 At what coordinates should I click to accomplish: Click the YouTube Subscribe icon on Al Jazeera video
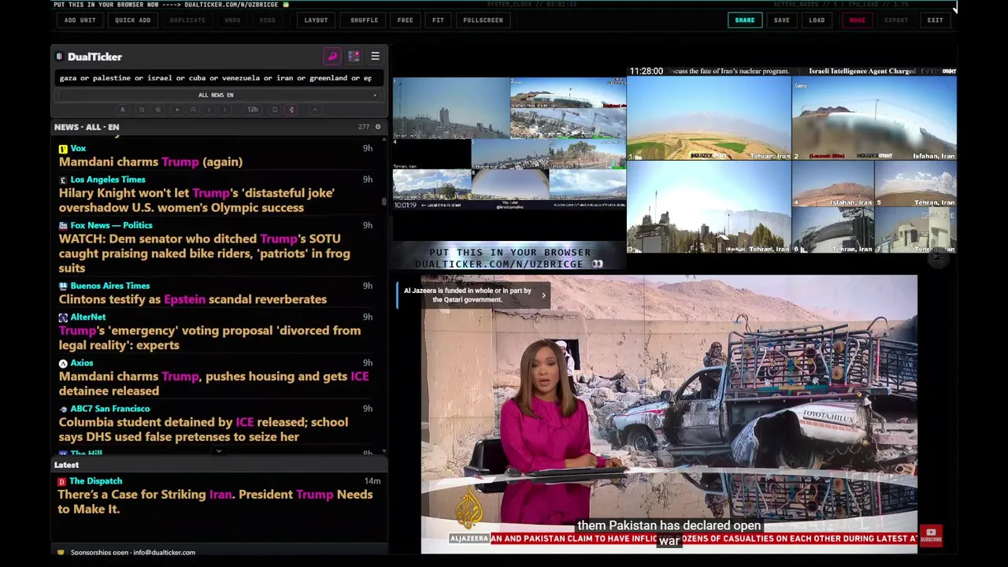[931, 535]
